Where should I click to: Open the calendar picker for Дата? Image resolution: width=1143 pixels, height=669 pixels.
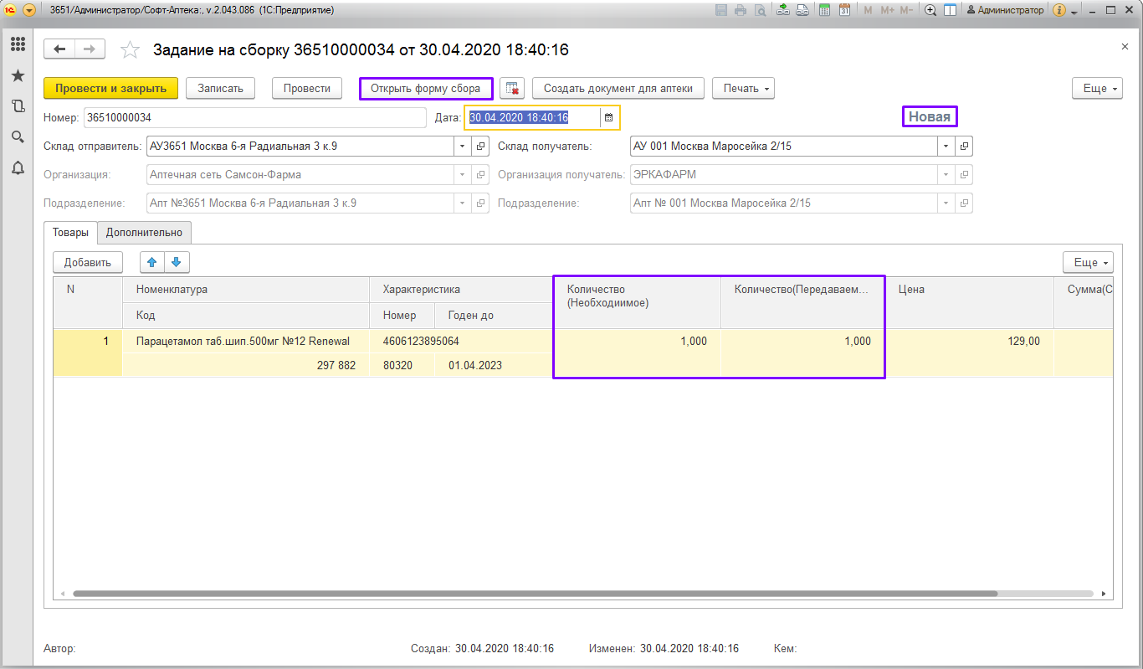tap(609, 118)
